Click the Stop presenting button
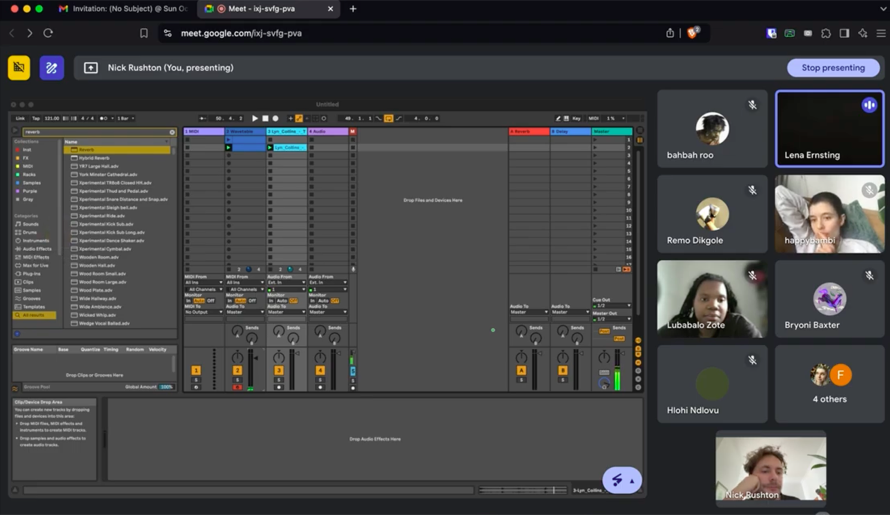The height and width of the screenshot is (515, 890). point(833,68)
